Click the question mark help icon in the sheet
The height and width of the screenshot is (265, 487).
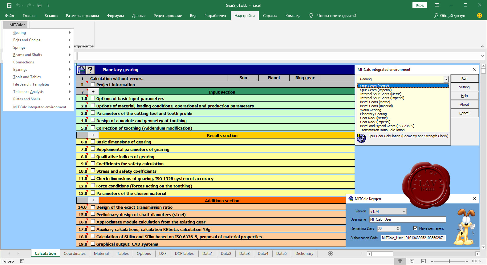tap(90, 70)
